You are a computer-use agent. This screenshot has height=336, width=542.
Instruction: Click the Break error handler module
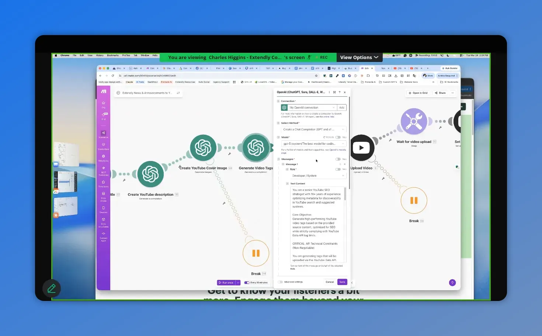click(256, 253)
